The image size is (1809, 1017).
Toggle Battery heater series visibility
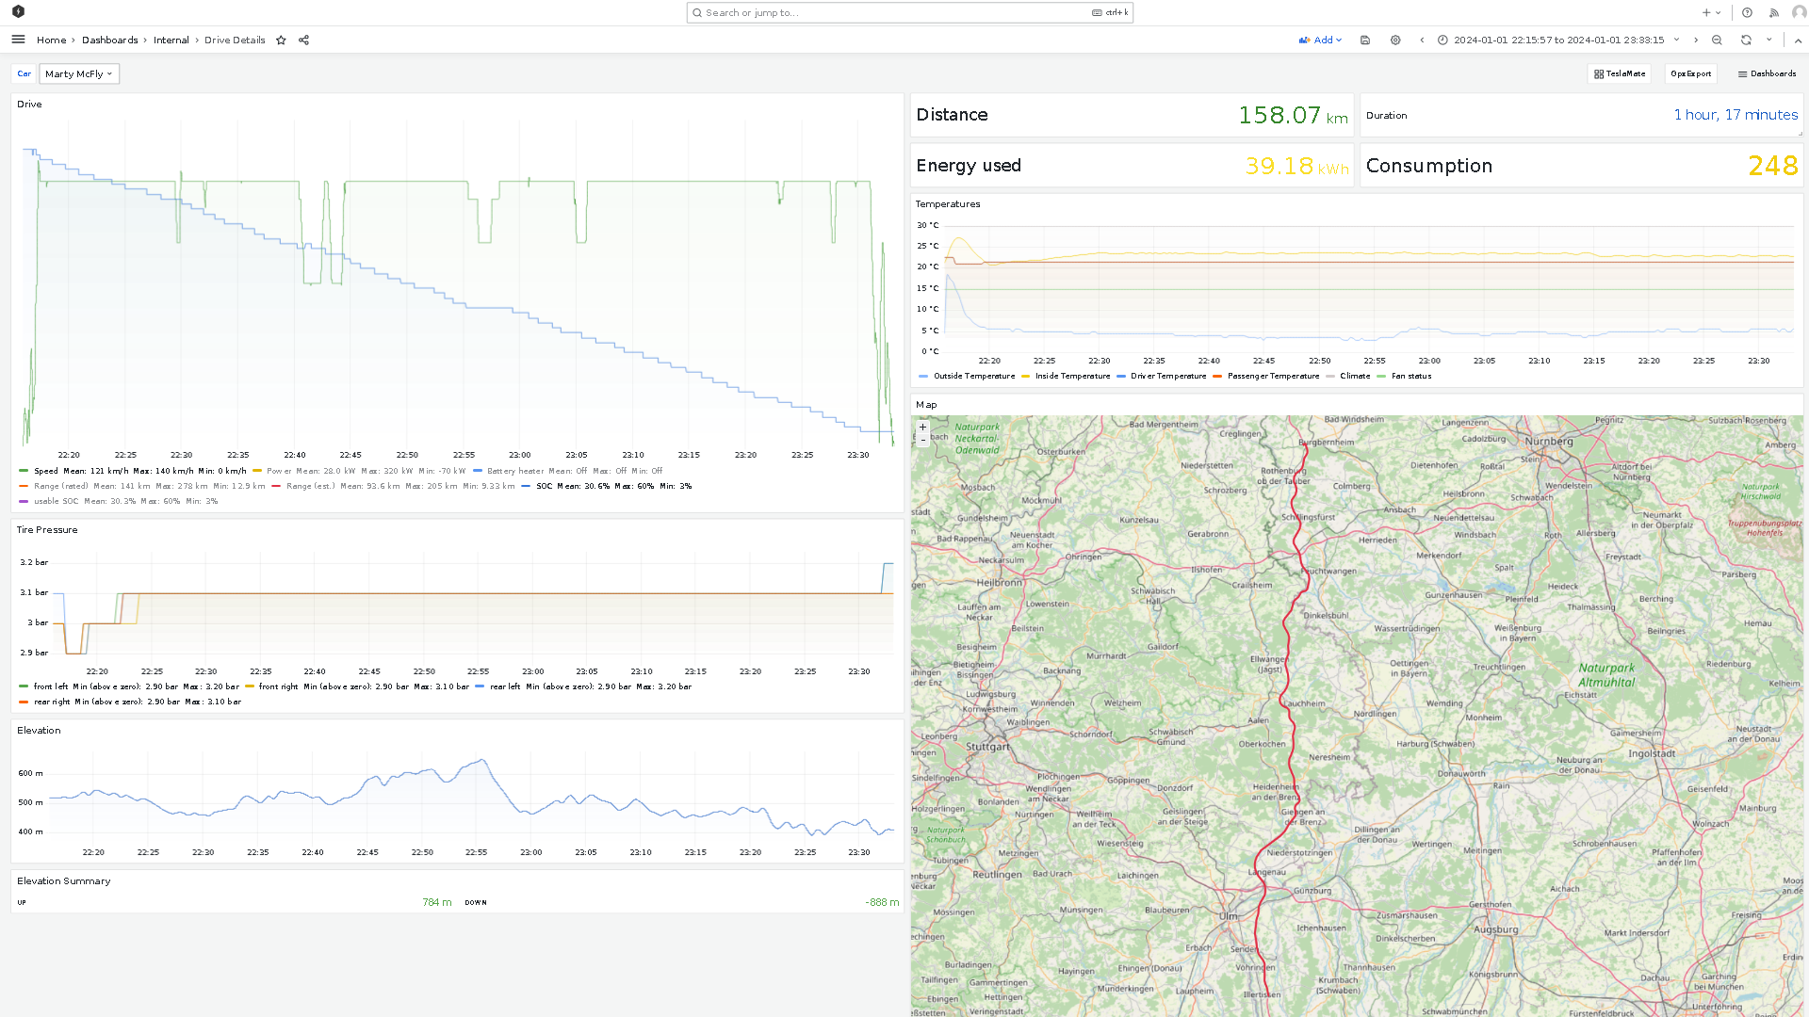coord(515,471)
